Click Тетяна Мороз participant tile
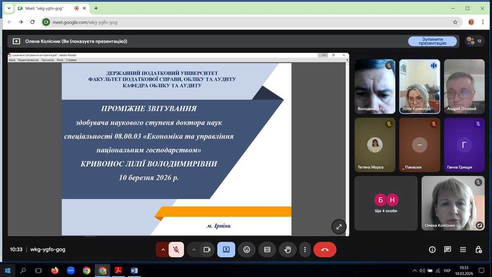The height and width of the screenshot is (277, 492). coord(375,144)
